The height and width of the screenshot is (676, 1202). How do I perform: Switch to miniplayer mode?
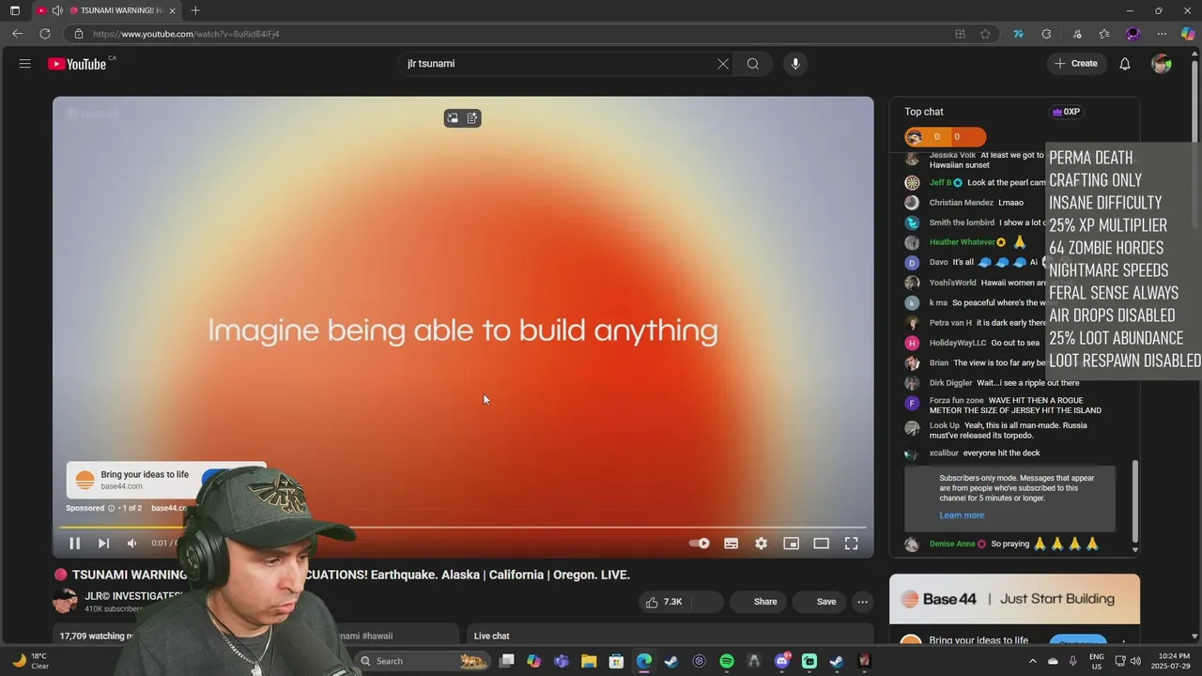coord(792,543)
